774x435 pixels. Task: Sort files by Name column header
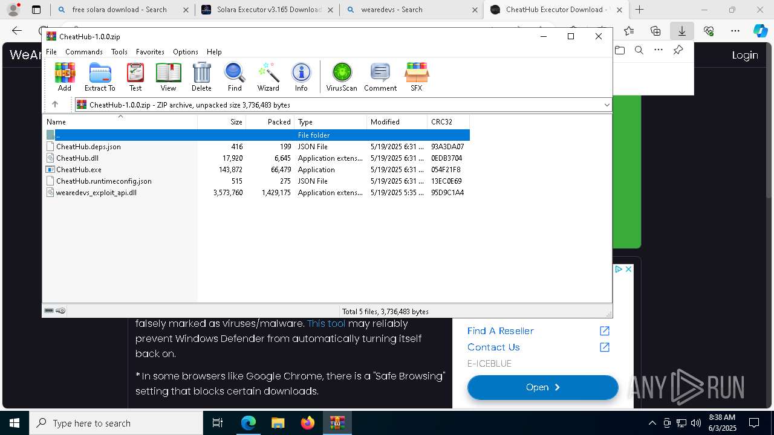[x=120, y=122]
